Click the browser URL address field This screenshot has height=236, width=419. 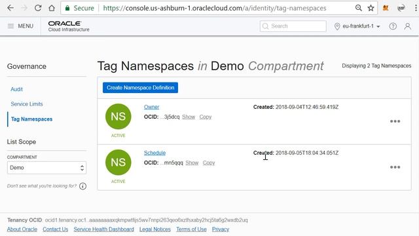[215, 8]
